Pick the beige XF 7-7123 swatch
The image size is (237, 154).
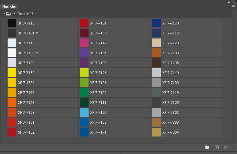pos(156,43)
